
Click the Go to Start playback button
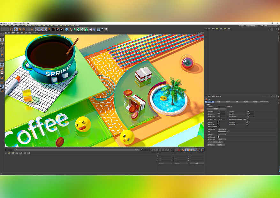151,150
